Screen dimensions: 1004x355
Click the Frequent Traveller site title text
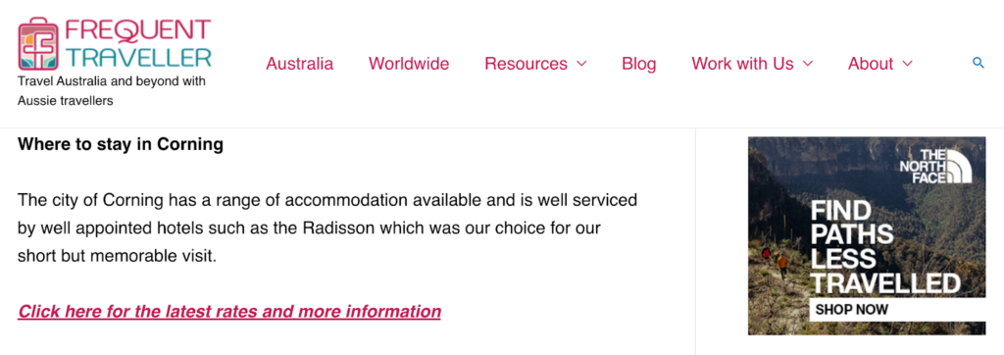point(138,43)
